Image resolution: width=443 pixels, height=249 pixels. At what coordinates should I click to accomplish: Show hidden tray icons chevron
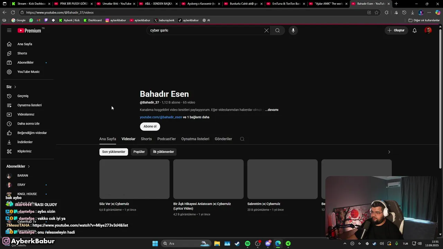[x=345, y=243]
